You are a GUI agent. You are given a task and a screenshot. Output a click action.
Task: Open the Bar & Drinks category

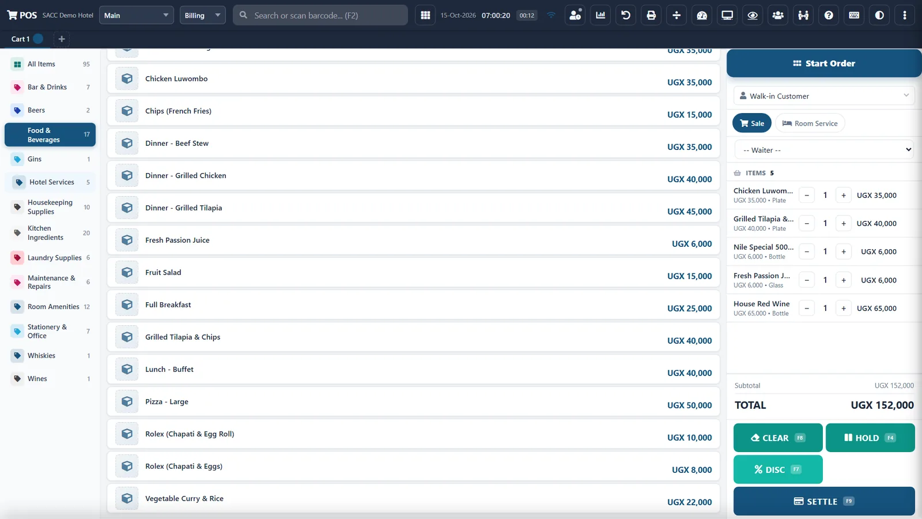(50, 87)
